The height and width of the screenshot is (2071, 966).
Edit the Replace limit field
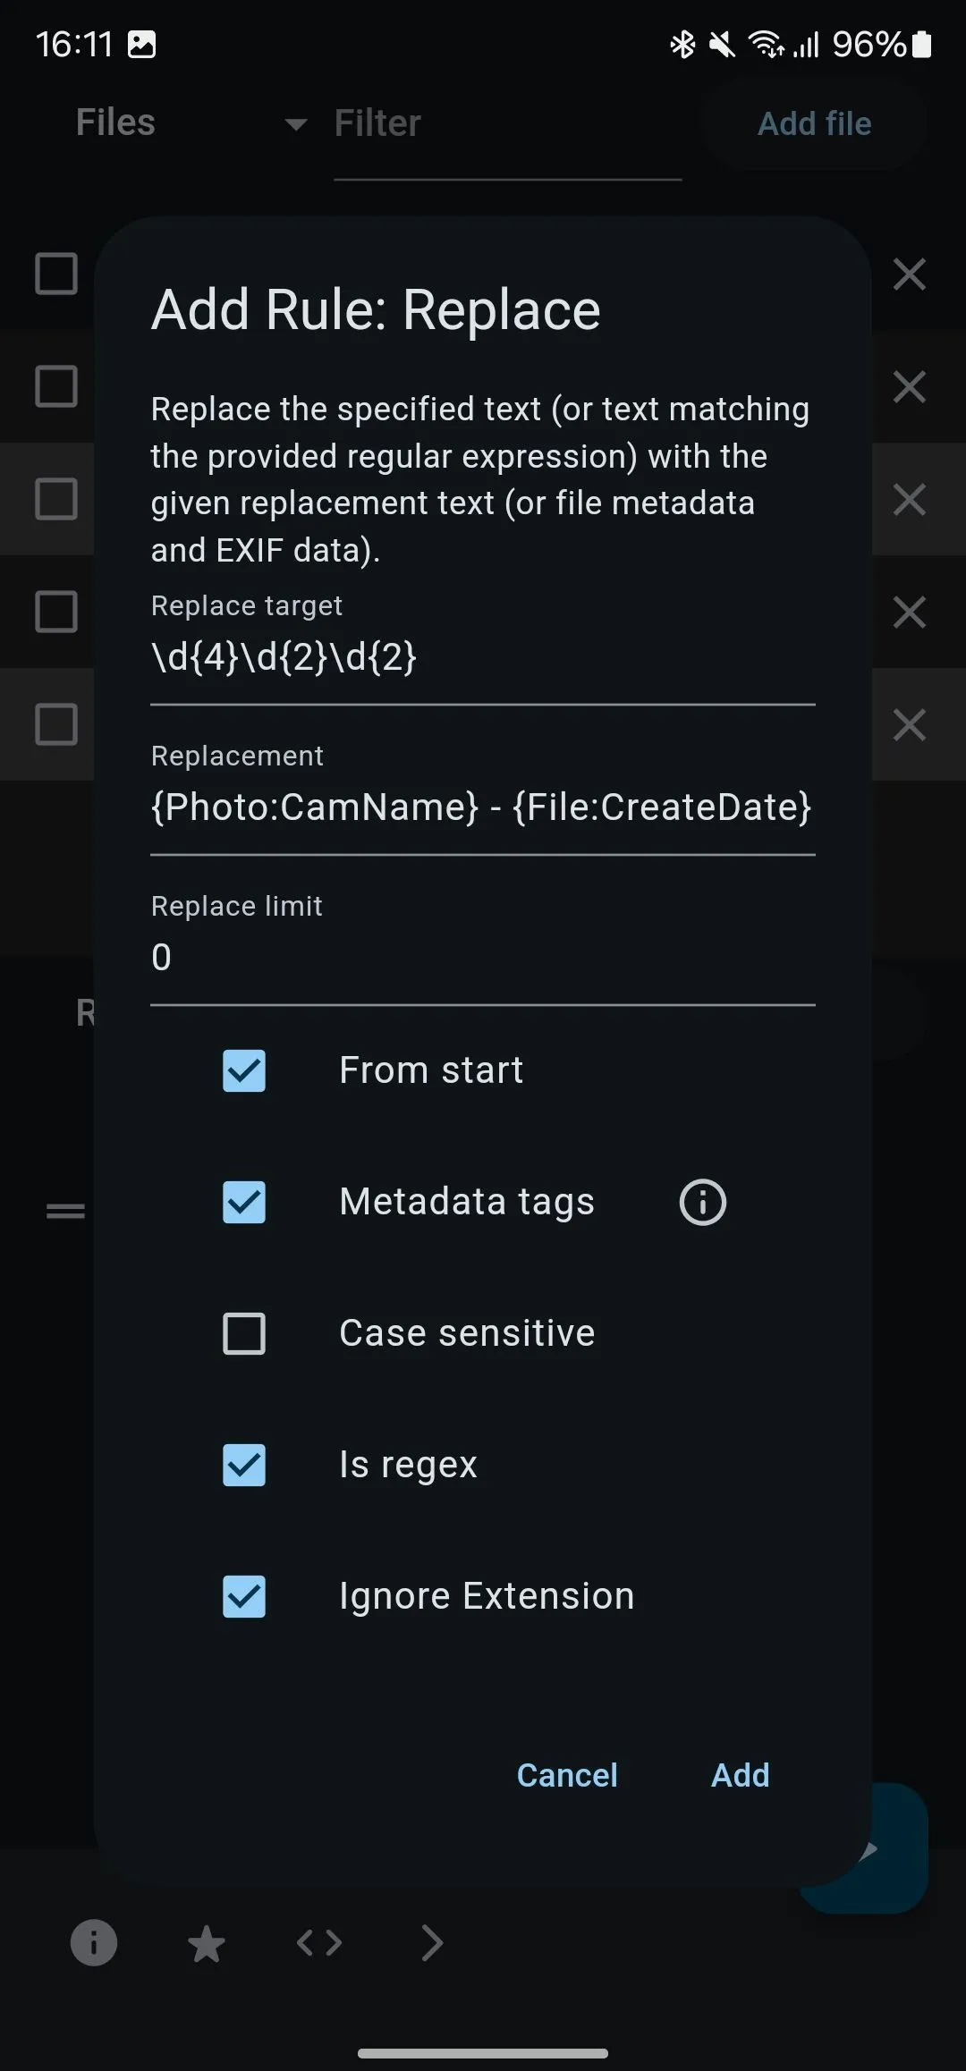pos(483,958)
